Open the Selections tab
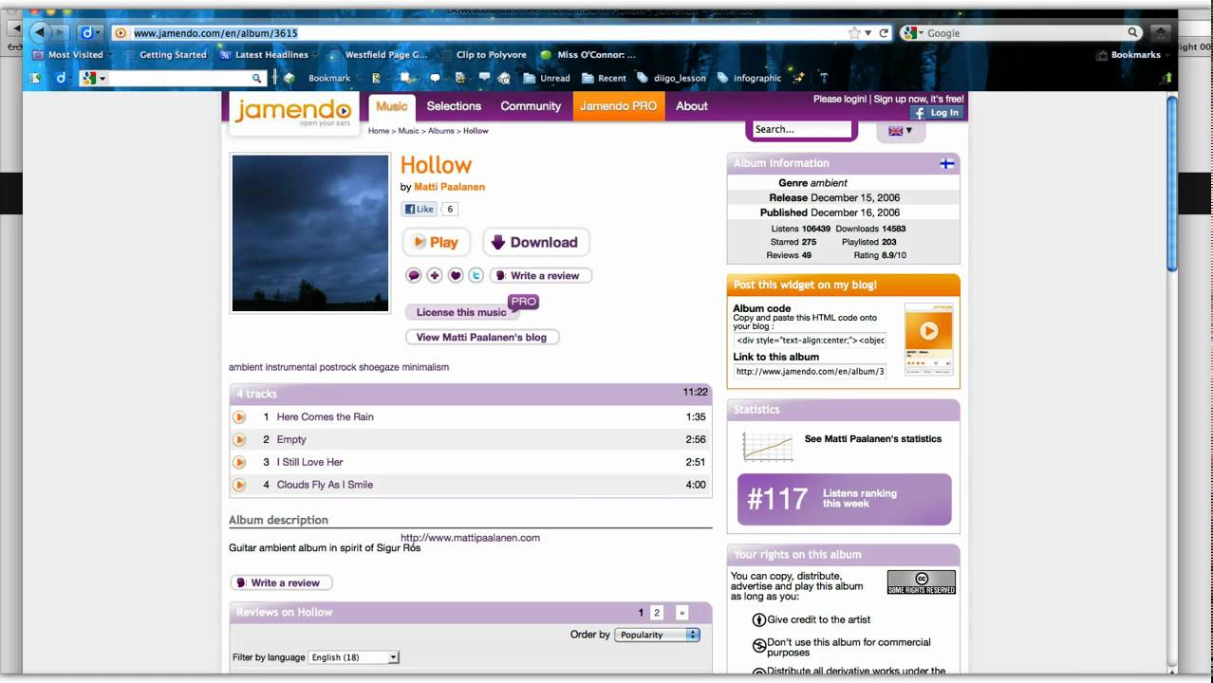The height and width of the screenshot is (683, 1213). click(454, 106)
